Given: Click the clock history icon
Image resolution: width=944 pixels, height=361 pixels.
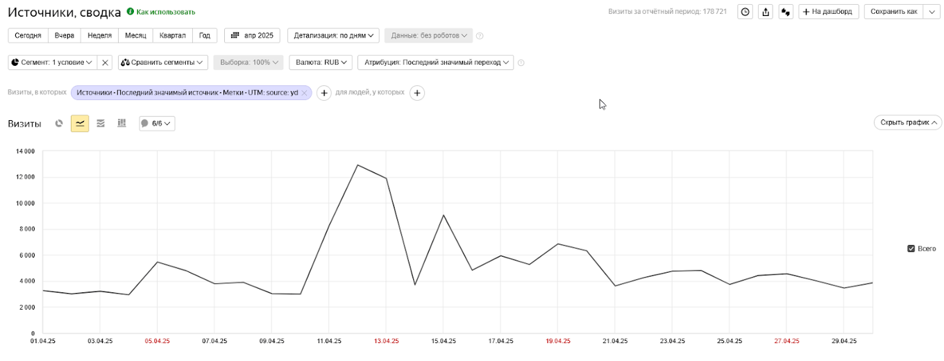Looking at the screenshot, I should click(x=745, y=12).
